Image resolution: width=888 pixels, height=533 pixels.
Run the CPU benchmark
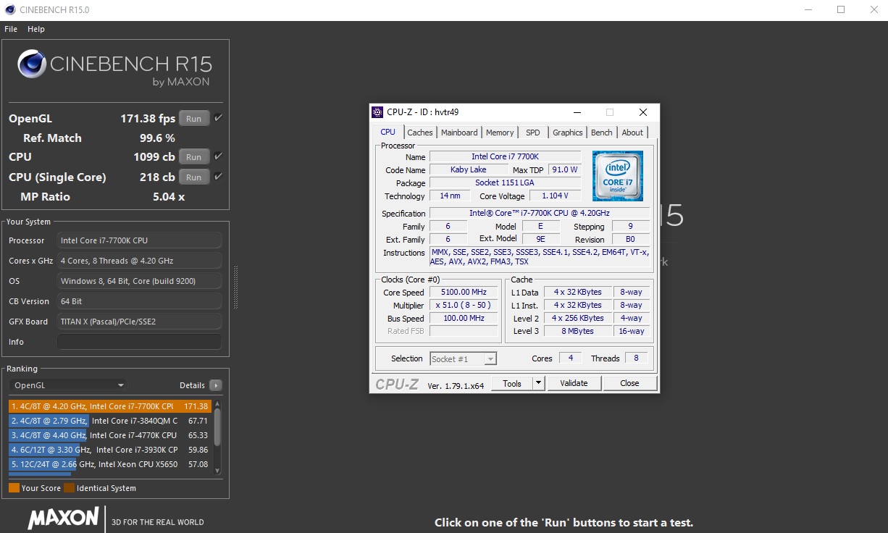tap(194, 157)
